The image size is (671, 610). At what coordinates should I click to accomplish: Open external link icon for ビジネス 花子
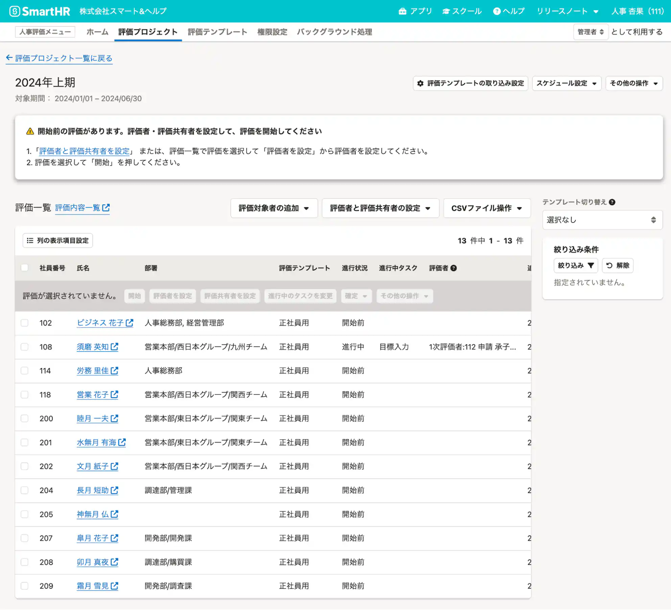130,323
